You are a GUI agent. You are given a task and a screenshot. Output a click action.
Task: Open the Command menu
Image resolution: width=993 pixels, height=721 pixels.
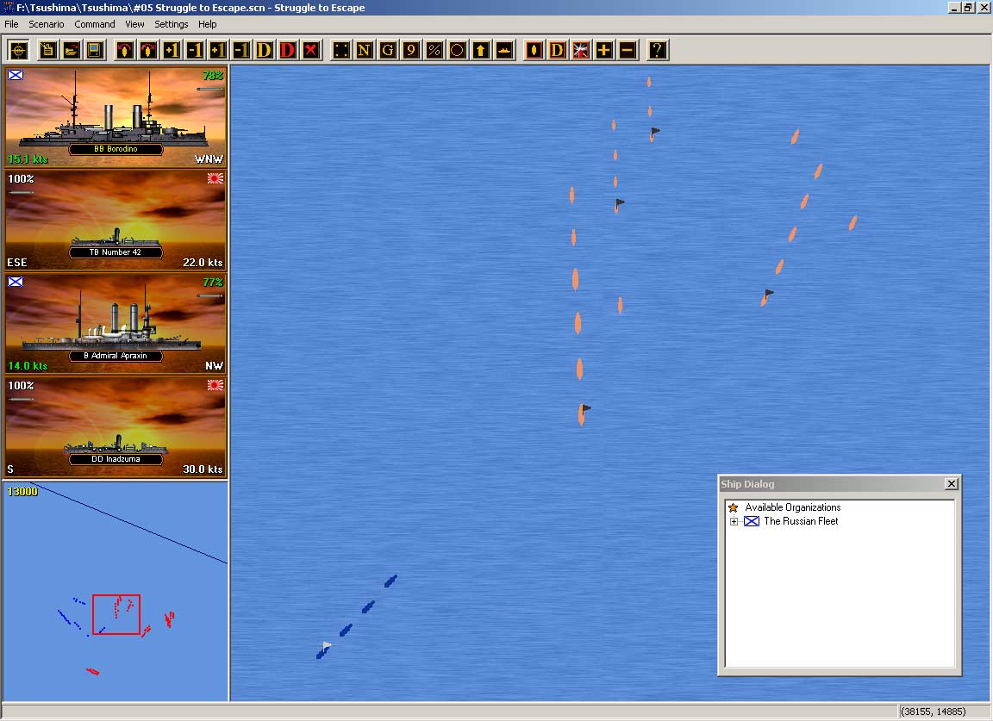click(x=95, y=24)
